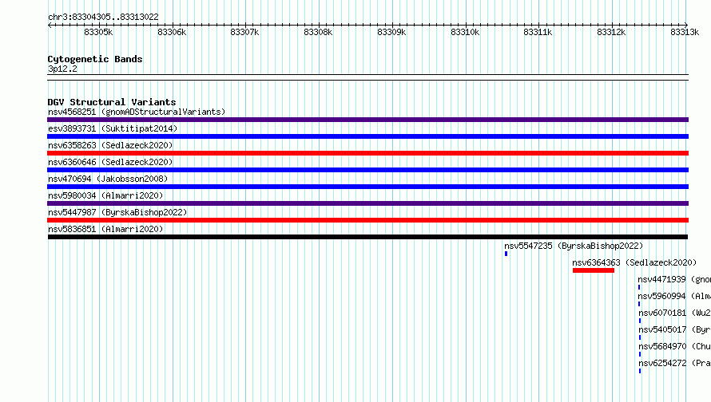Screen dimensions: 711x402
Task: Click the purple bar for nsv5980034
Action: coord(367,203)
